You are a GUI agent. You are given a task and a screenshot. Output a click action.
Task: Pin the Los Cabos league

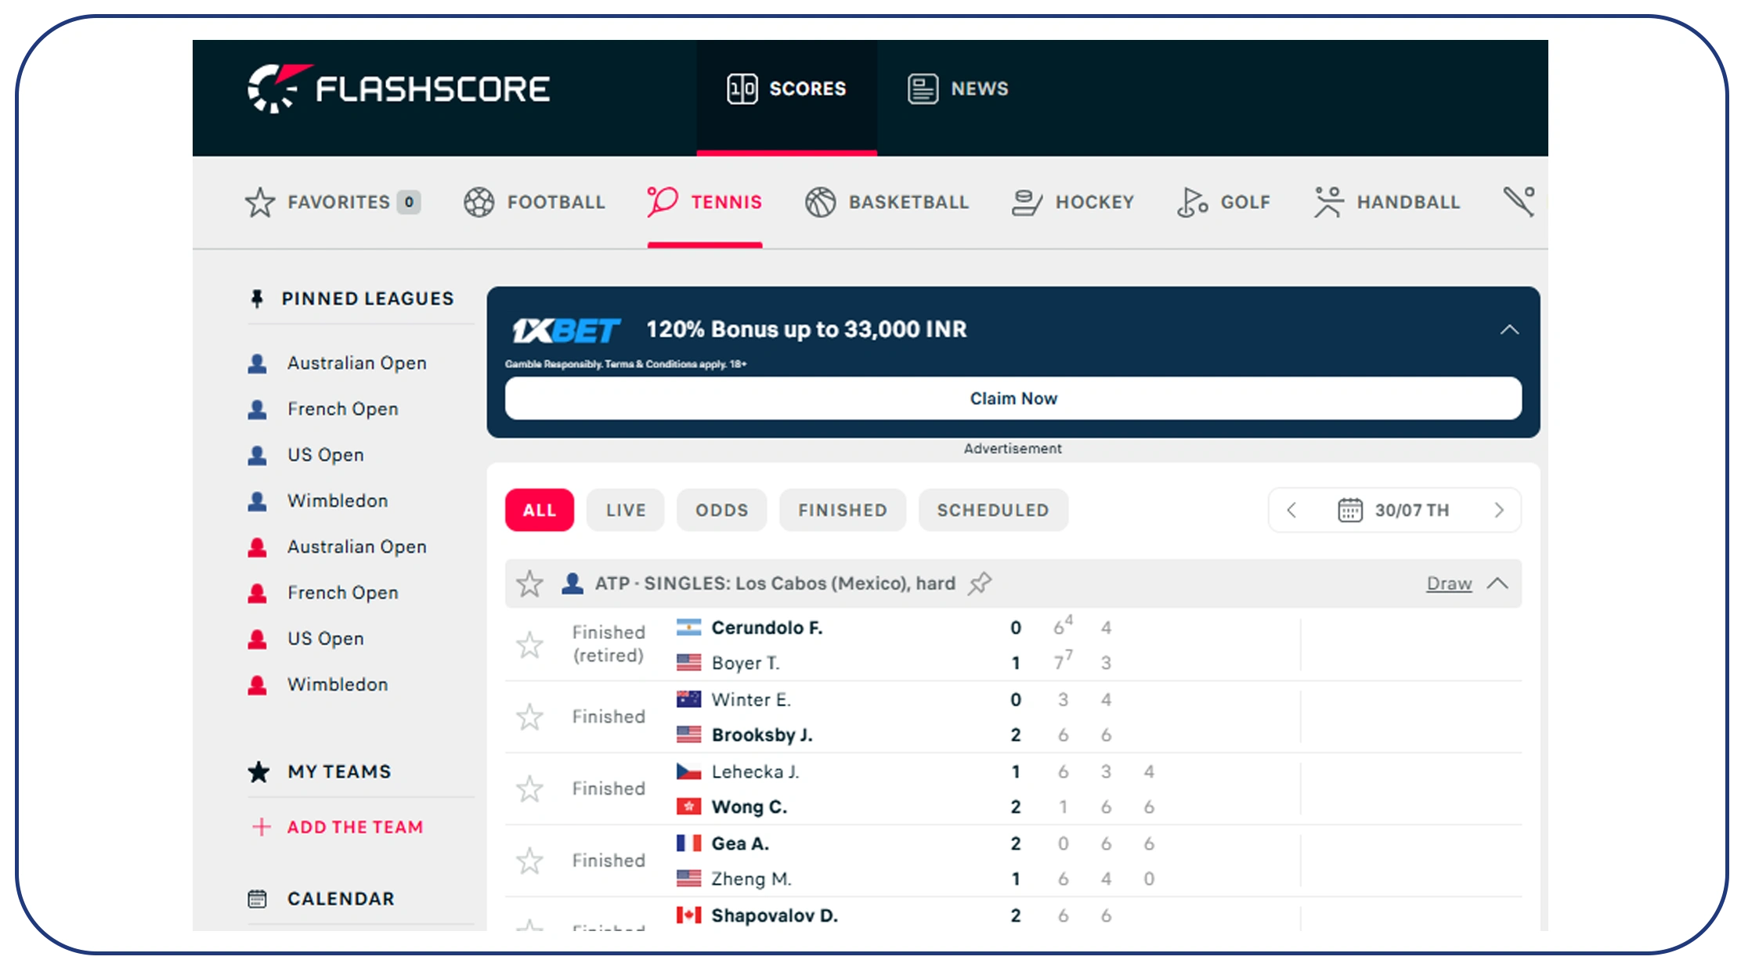point(980,583)
